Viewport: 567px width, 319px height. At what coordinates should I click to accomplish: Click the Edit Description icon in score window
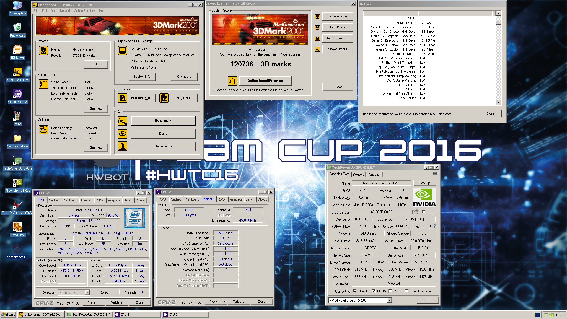[317, 17]
